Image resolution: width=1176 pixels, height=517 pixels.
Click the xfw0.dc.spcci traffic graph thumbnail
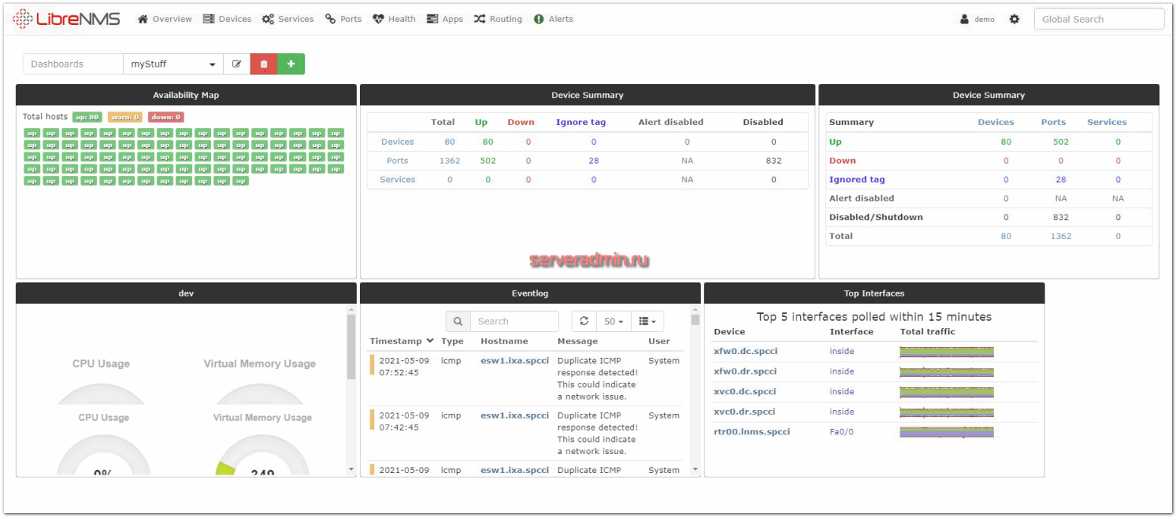coord(946,351)
